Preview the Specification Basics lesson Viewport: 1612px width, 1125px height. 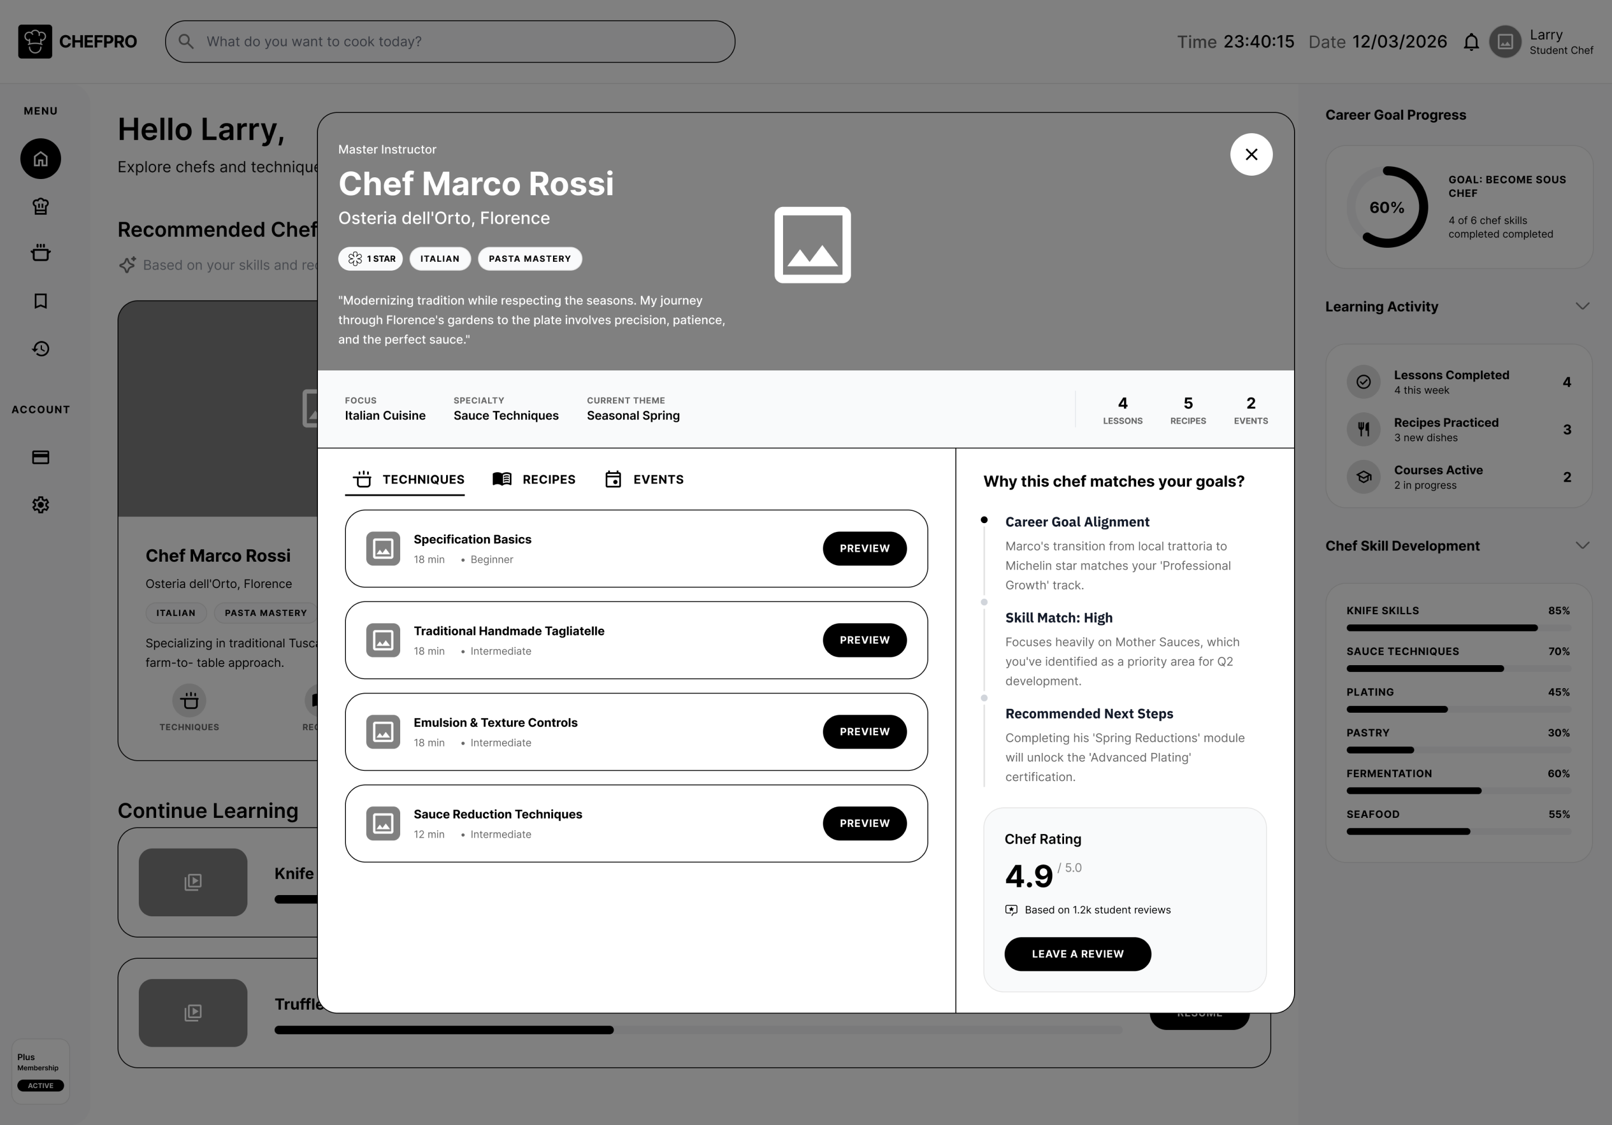(864, 548)
